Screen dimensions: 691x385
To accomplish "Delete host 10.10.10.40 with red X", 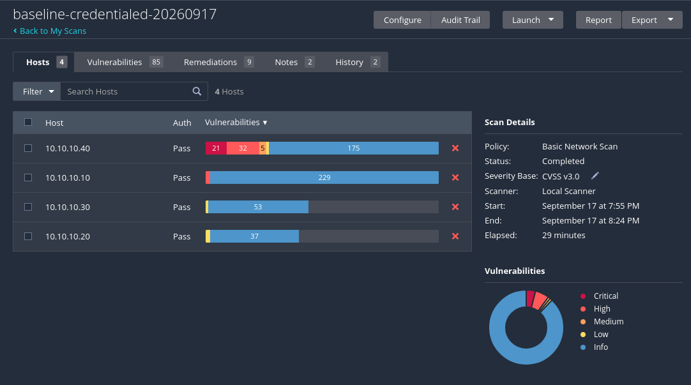I will [x=455, y=148].
